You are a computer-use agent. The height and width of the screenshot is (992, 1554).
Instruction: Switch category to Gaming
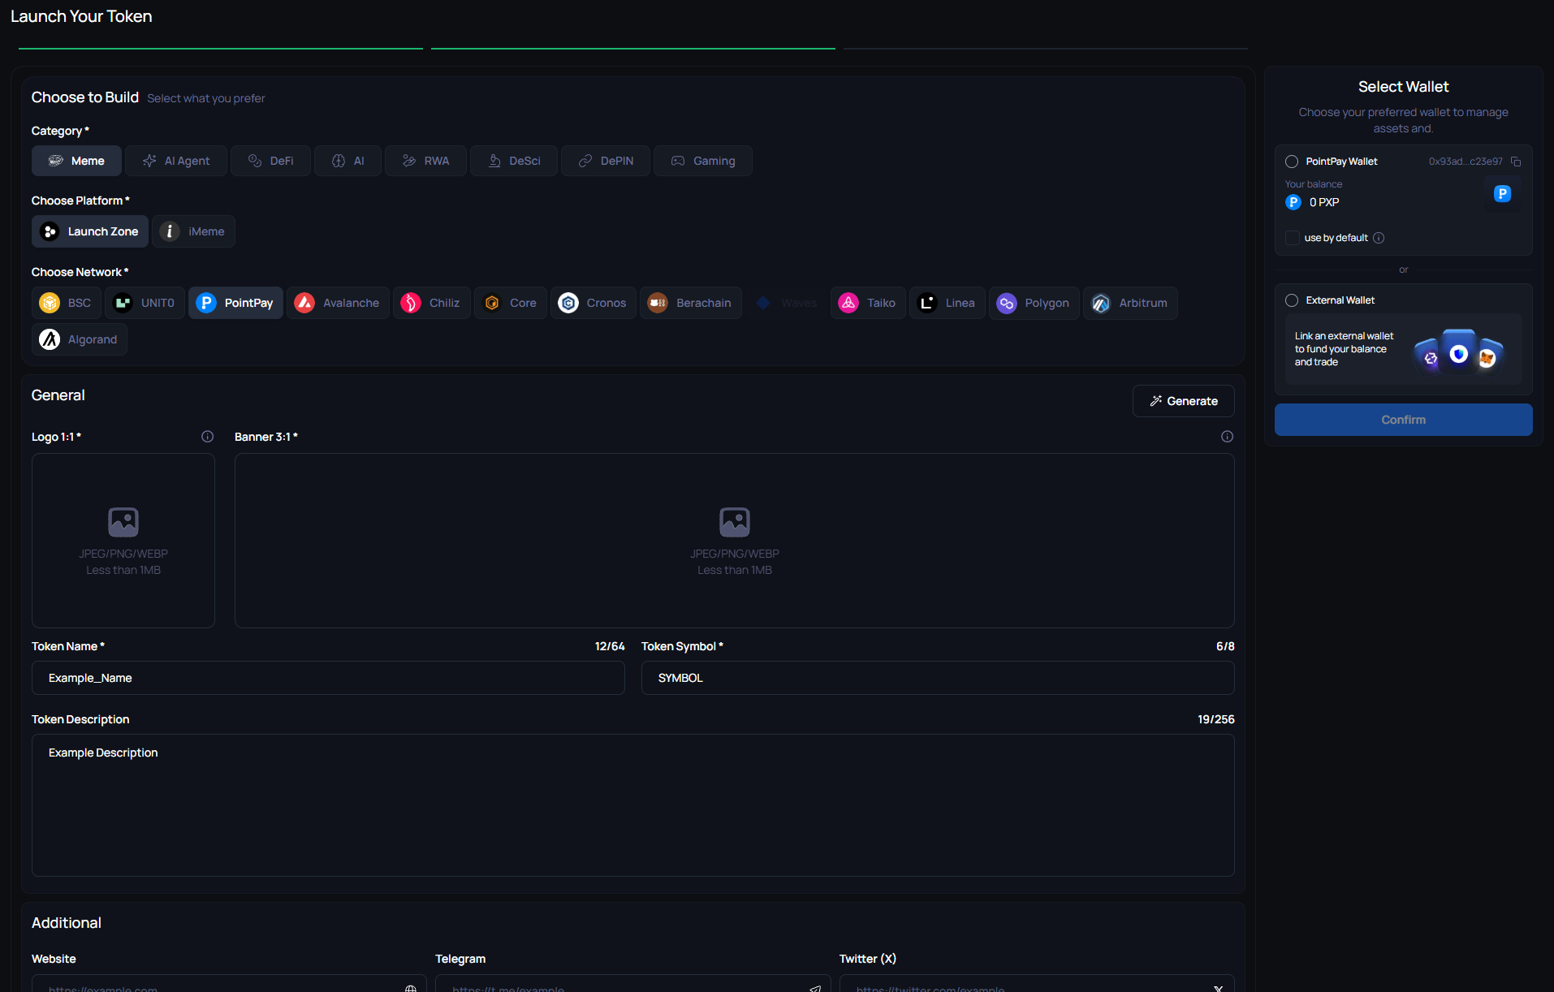click(702, 161)
